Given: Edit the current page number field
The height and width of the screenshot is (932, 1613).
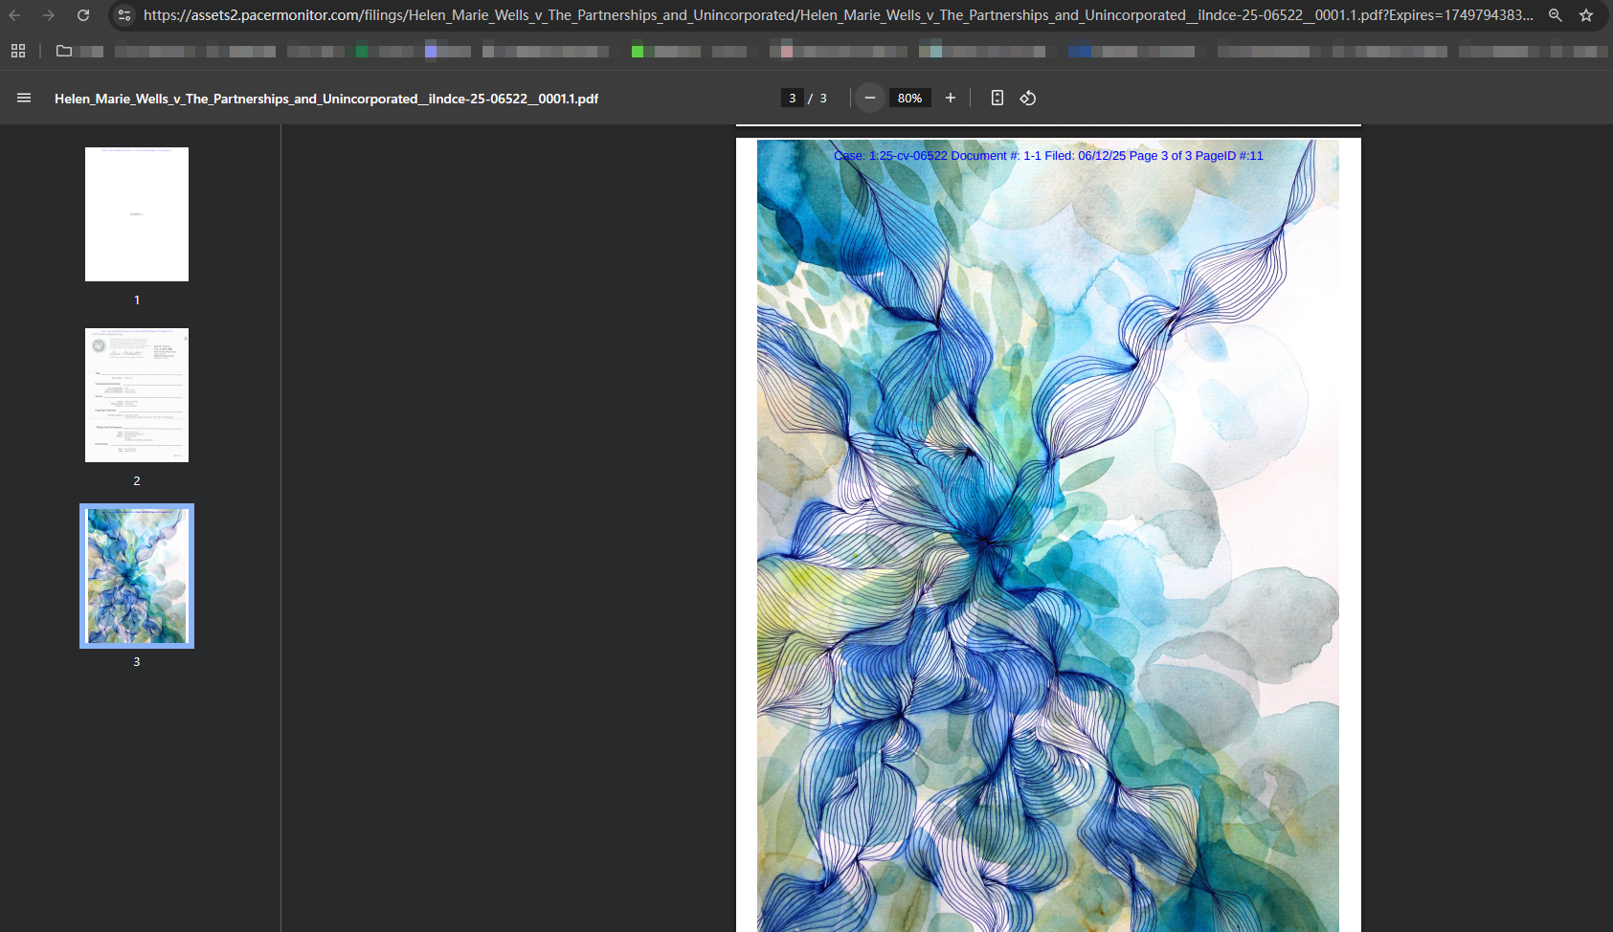Looking at the screenshot, I should click(793, 98).
